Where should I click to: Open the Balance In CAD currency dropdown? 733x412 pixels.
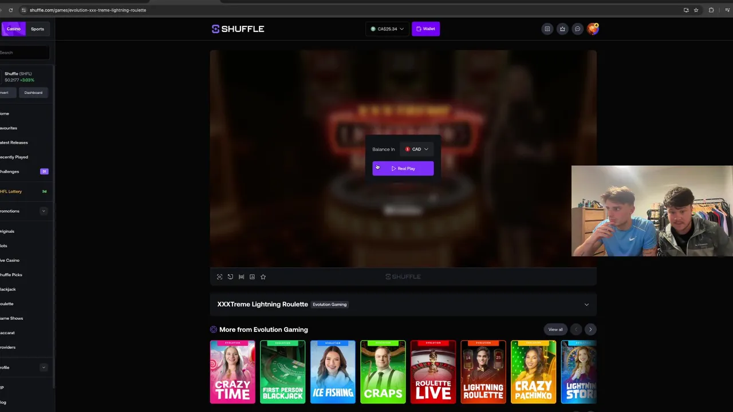point(417,149)
